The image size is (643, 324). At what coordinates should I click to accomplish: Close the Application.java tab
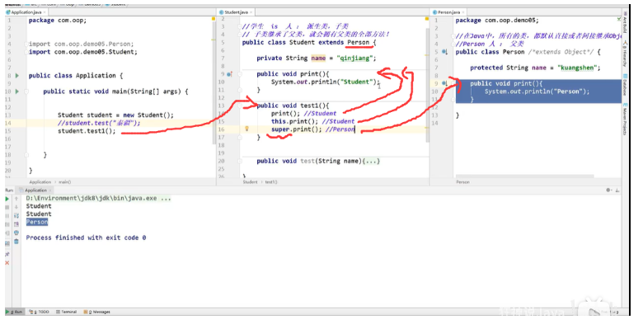(x=45, y=12)
